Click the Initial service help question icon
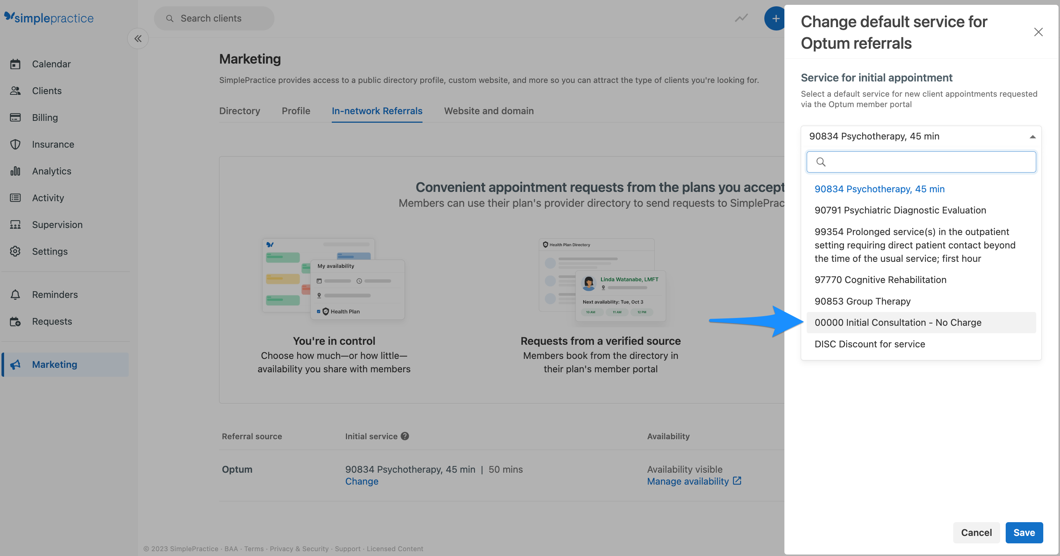Image resolution: width=1060 pixels, height=556 pixels. click(405, 436)
